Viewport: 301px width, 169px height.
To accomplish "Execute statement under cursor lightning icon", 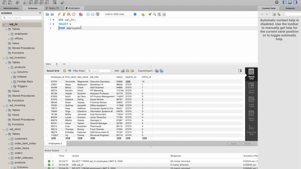I will pos(64,14).
